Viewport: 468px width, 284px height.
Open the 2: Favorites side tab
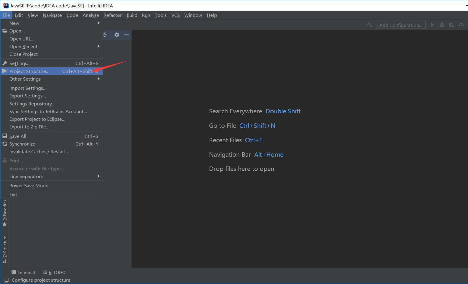pyautogui.click(x=4, y=213)
